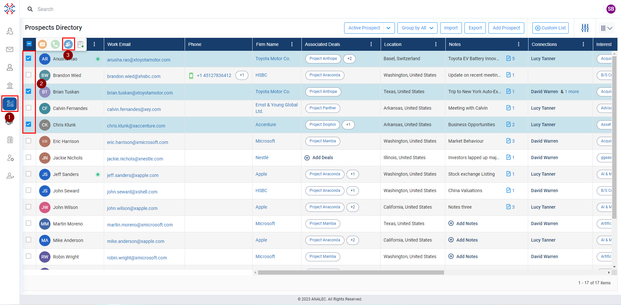Open Project Panther deal tag
621x305 pixels.
click(322, 108)
